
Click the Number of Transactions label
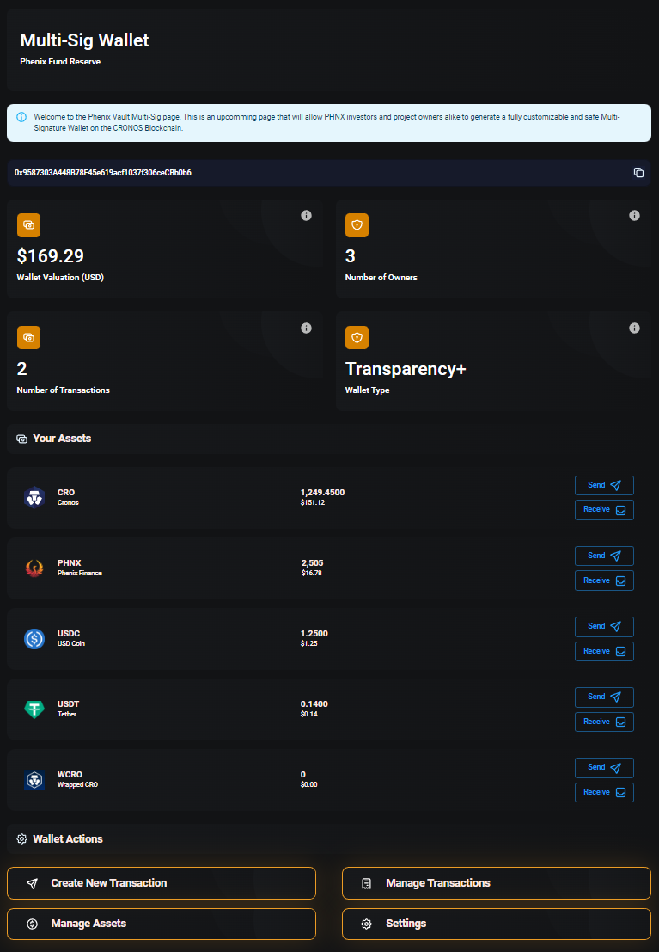(63, 390)
